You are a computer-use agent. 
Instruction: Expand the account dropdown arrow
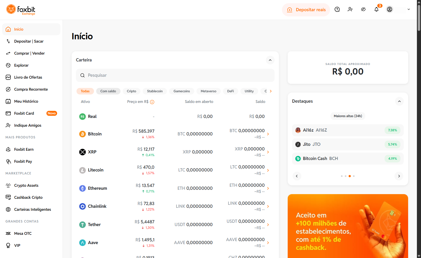point(409,10)
